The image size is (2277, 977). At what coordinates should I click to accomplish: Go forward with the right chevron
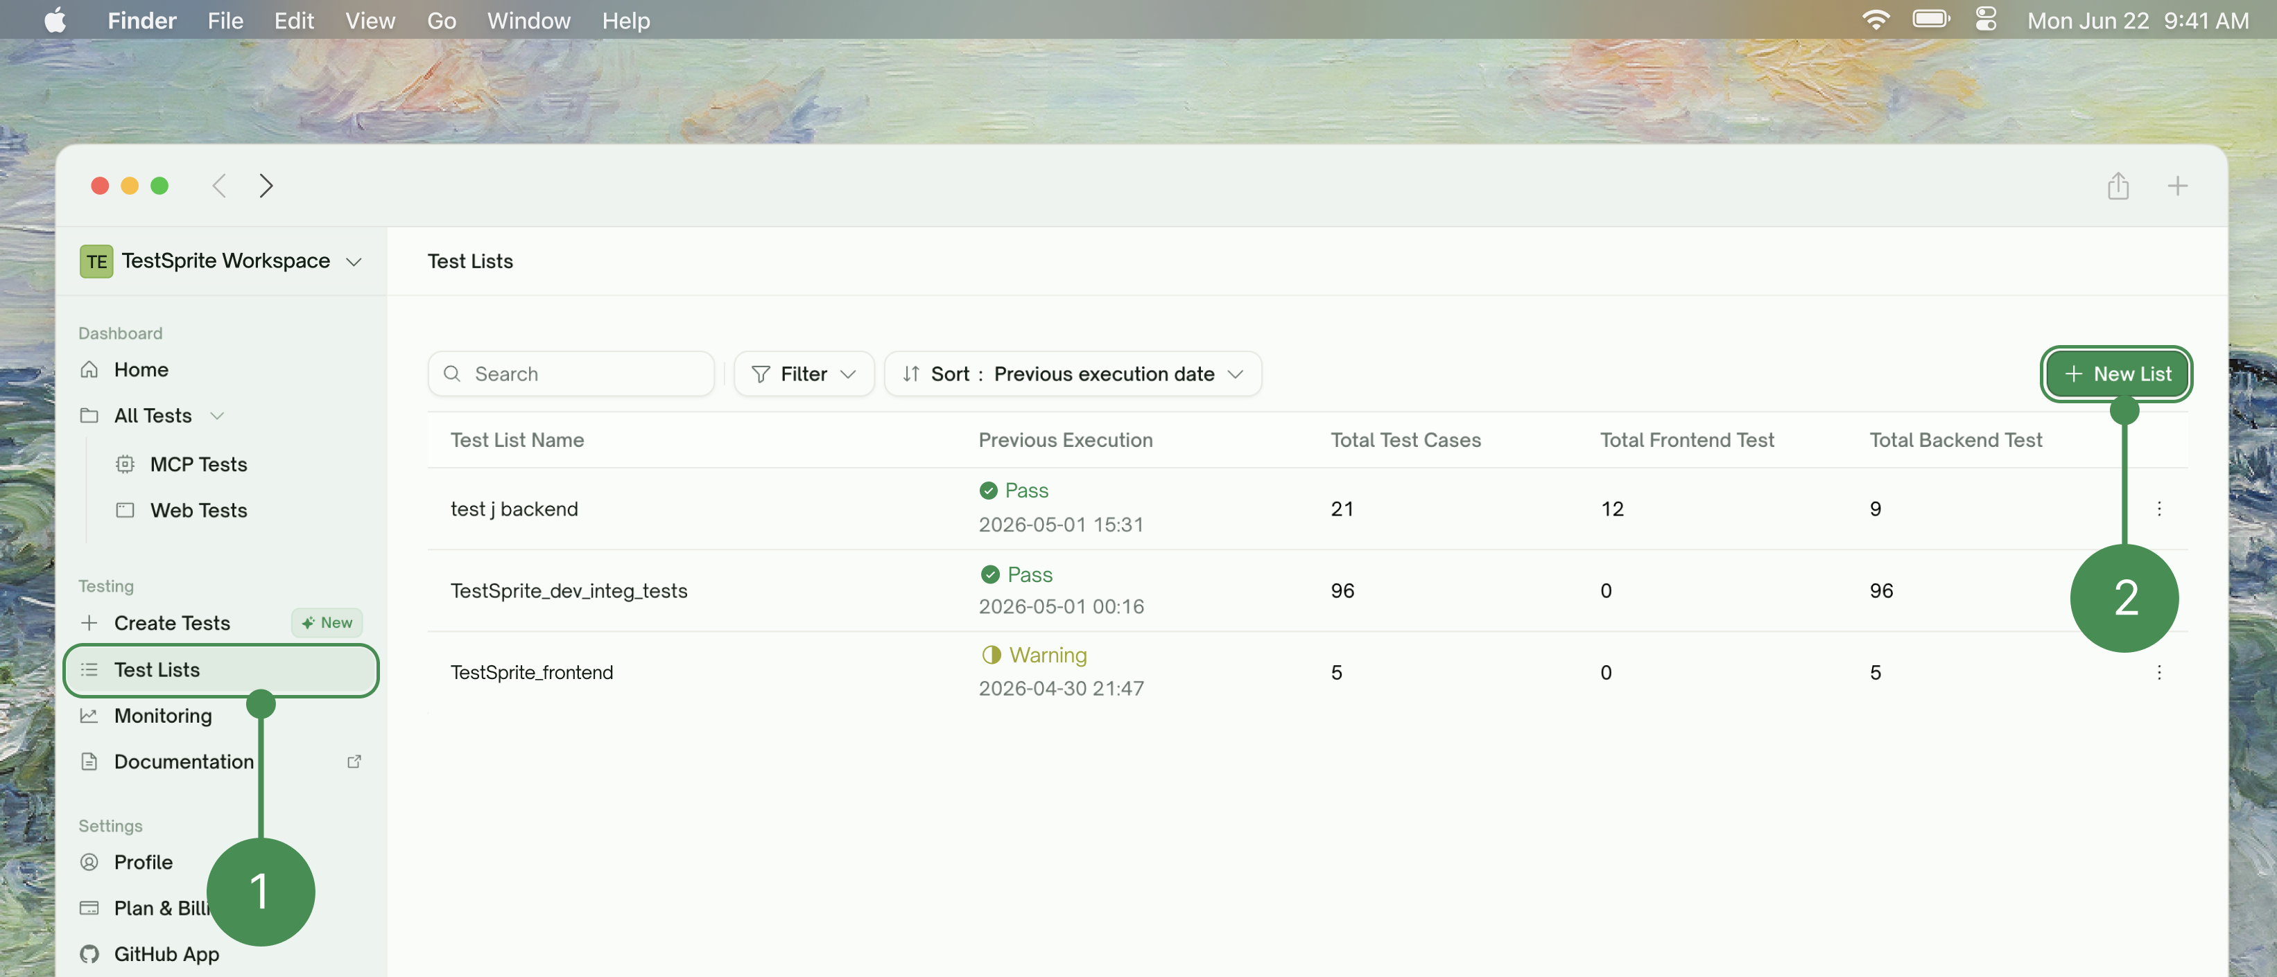[x=265, y=186]
